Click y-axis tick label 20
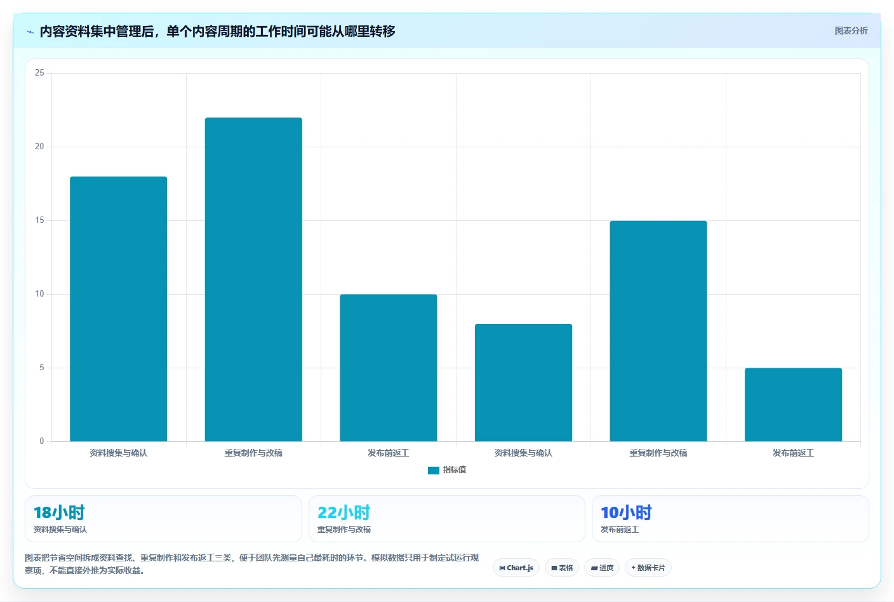Screen dimensions: 894x602 click(39, 147)
